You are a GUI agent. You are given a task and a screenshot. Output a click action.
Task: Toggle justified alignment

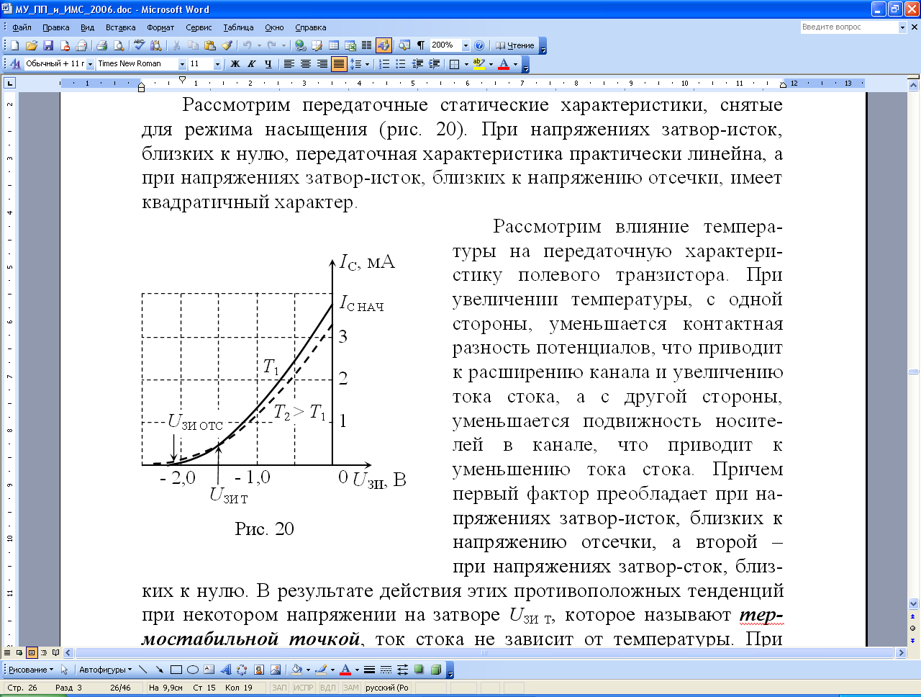pos(338,64)
